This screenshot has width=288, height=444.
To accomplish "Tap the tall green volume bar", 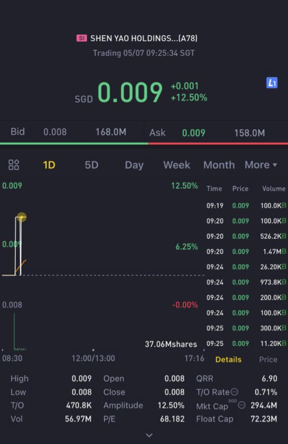I will (x=14, y=331).
